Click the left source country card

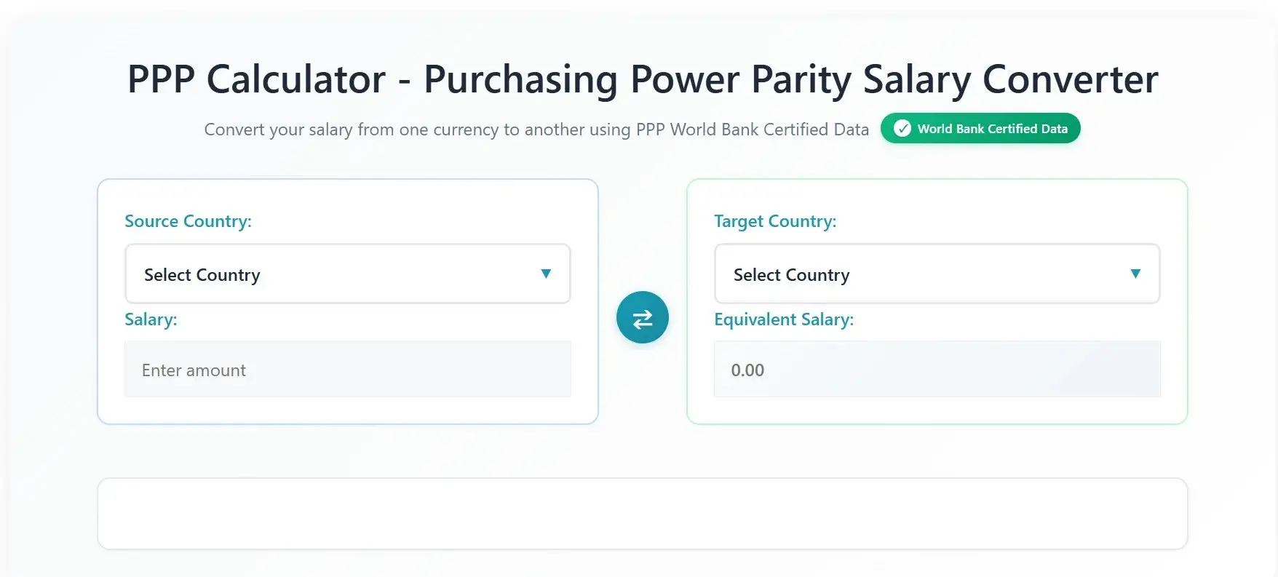(x=347, y=301)
